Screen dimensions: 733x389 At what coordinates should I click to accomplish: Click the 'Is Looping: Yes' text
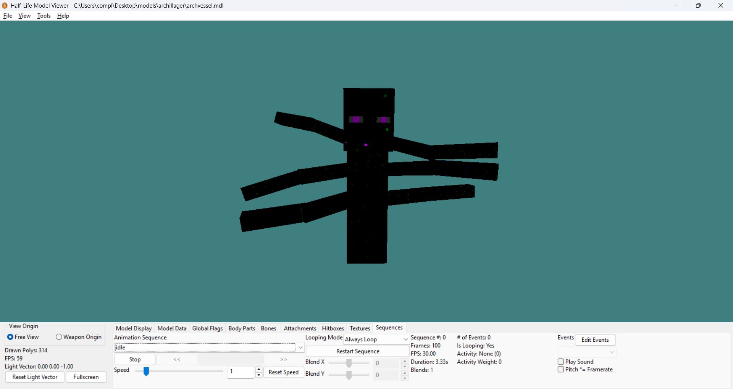[476, 346]
